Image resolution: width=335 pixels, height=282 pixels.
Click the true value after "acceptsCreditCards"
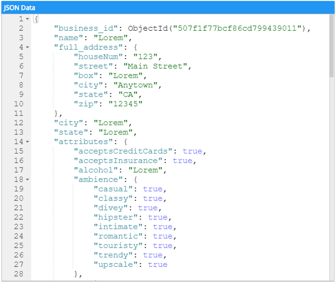coord(192,151)
